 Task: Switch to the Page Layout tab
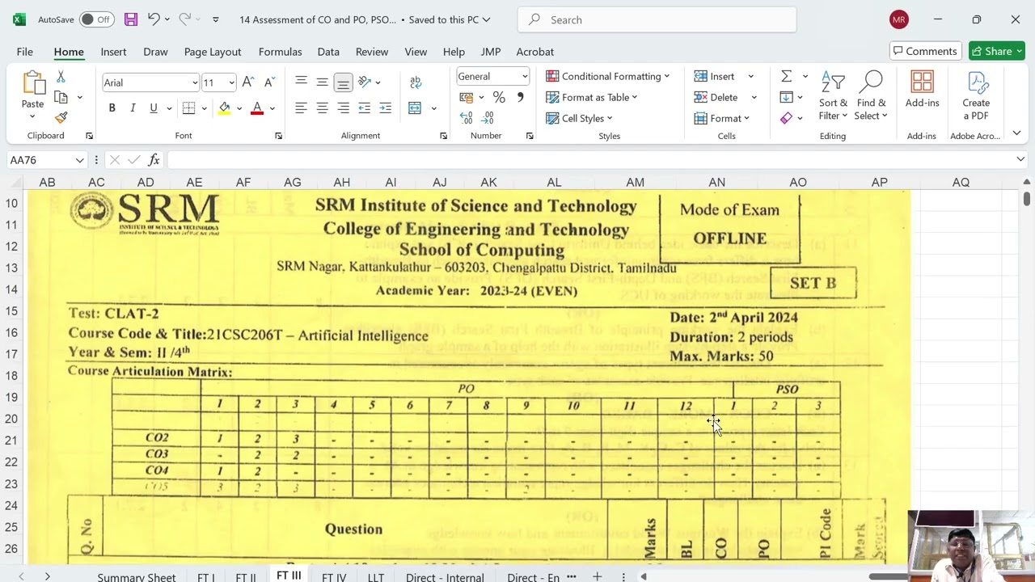[213, 52]
